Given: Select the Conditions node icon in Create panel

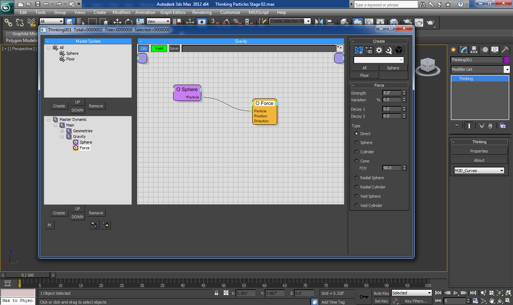Looking at the screenshot, I should tap(369, 50).
